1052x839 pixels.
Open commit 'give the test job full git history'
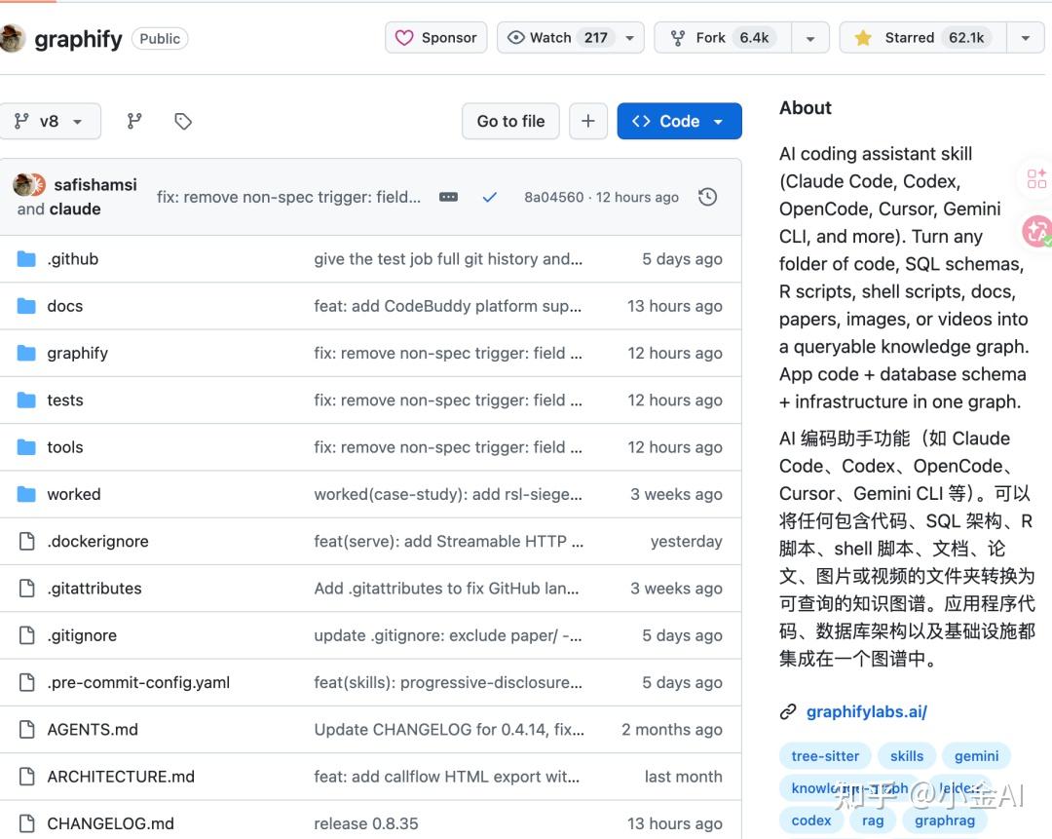[x=448, y=259]
